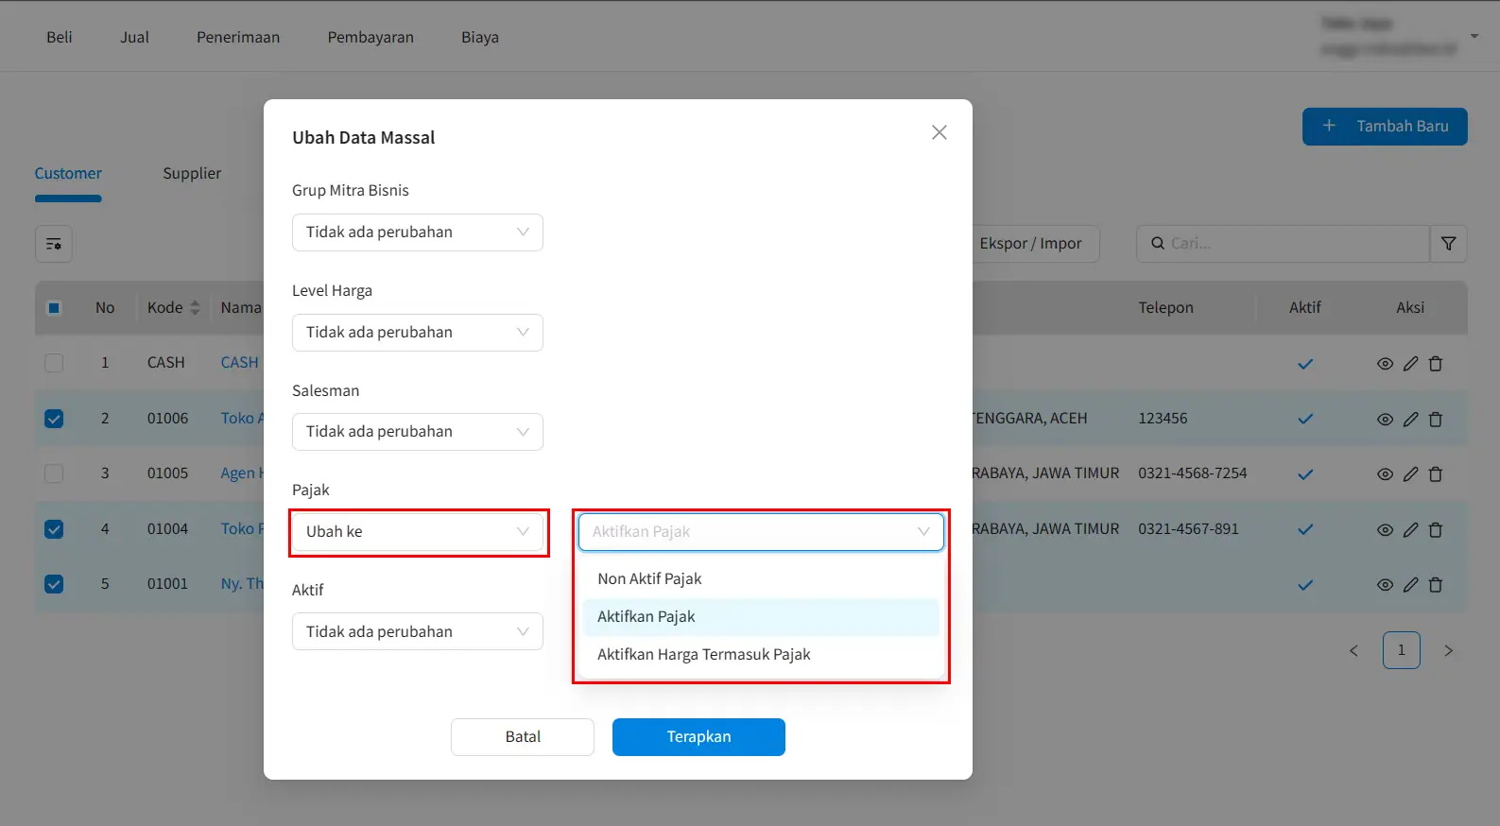Check the CASH row checkbox

[54, 363]
